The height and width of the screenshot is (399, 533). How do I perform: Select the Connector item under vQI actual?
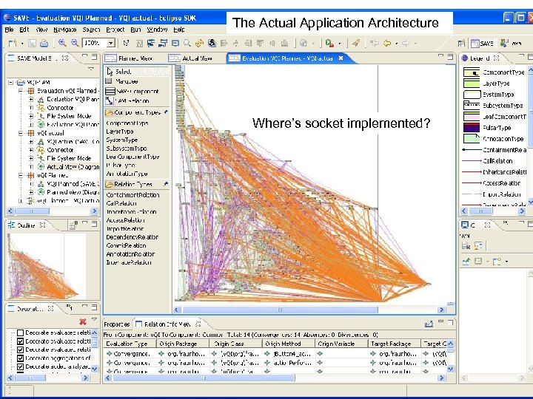(60, 149)
